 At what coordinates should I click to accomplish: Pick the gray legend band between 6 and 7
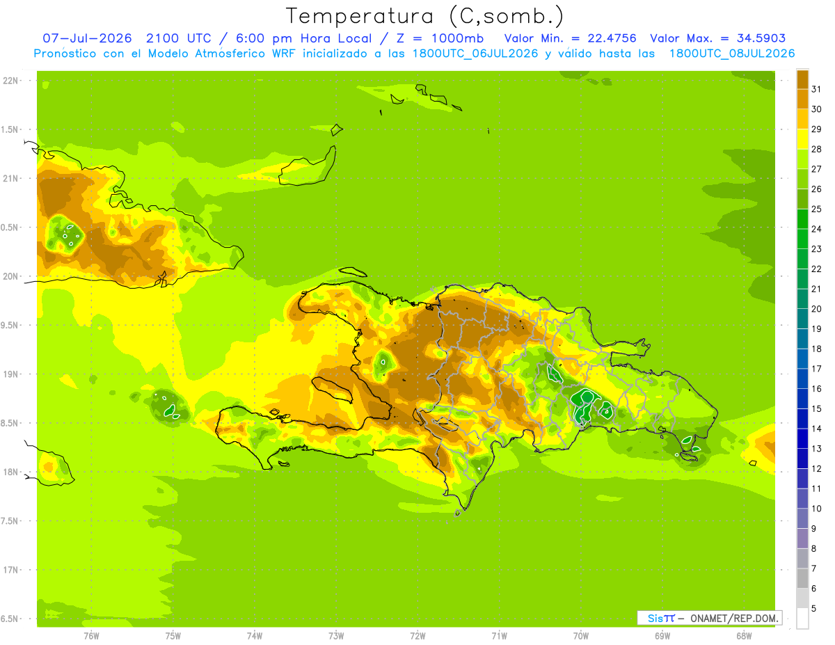[802, 578]
